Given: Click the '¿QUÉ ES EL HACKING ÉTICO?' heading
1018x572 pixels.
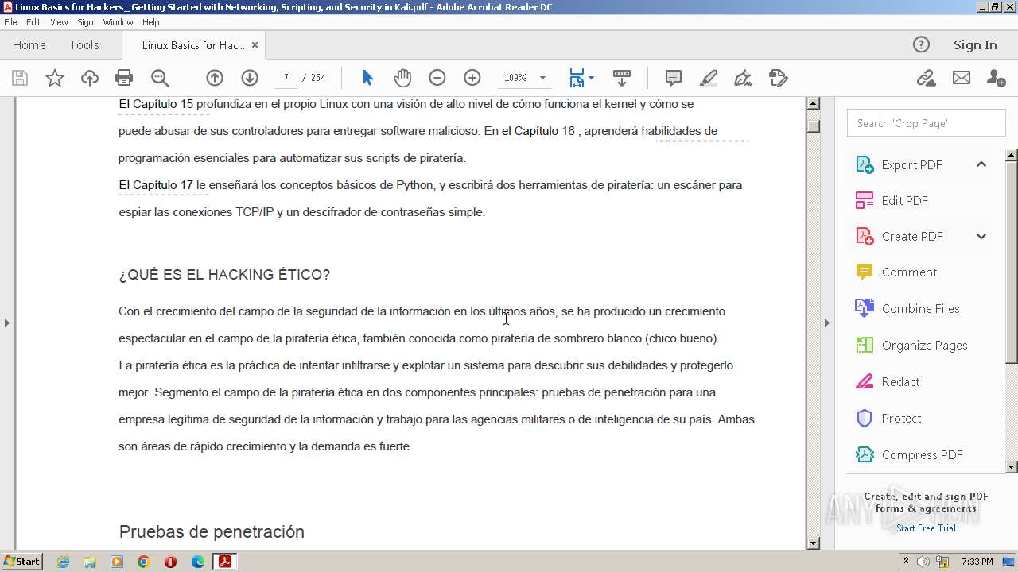Looking at the screenshot, I should click(224, 275).
